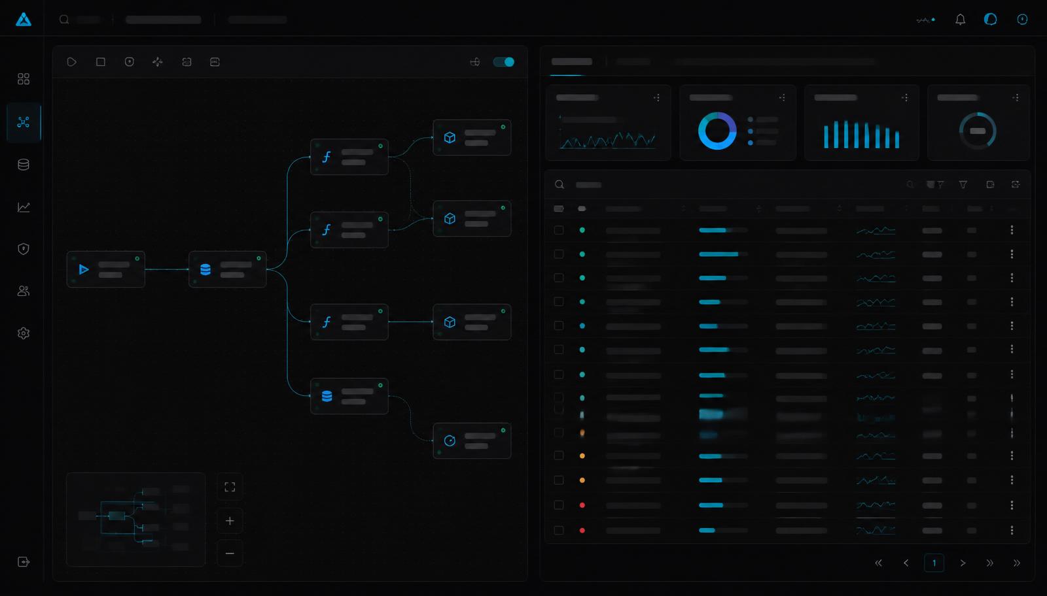Select the active underlined tab in right panel
1047x596 pixels.
572,61
